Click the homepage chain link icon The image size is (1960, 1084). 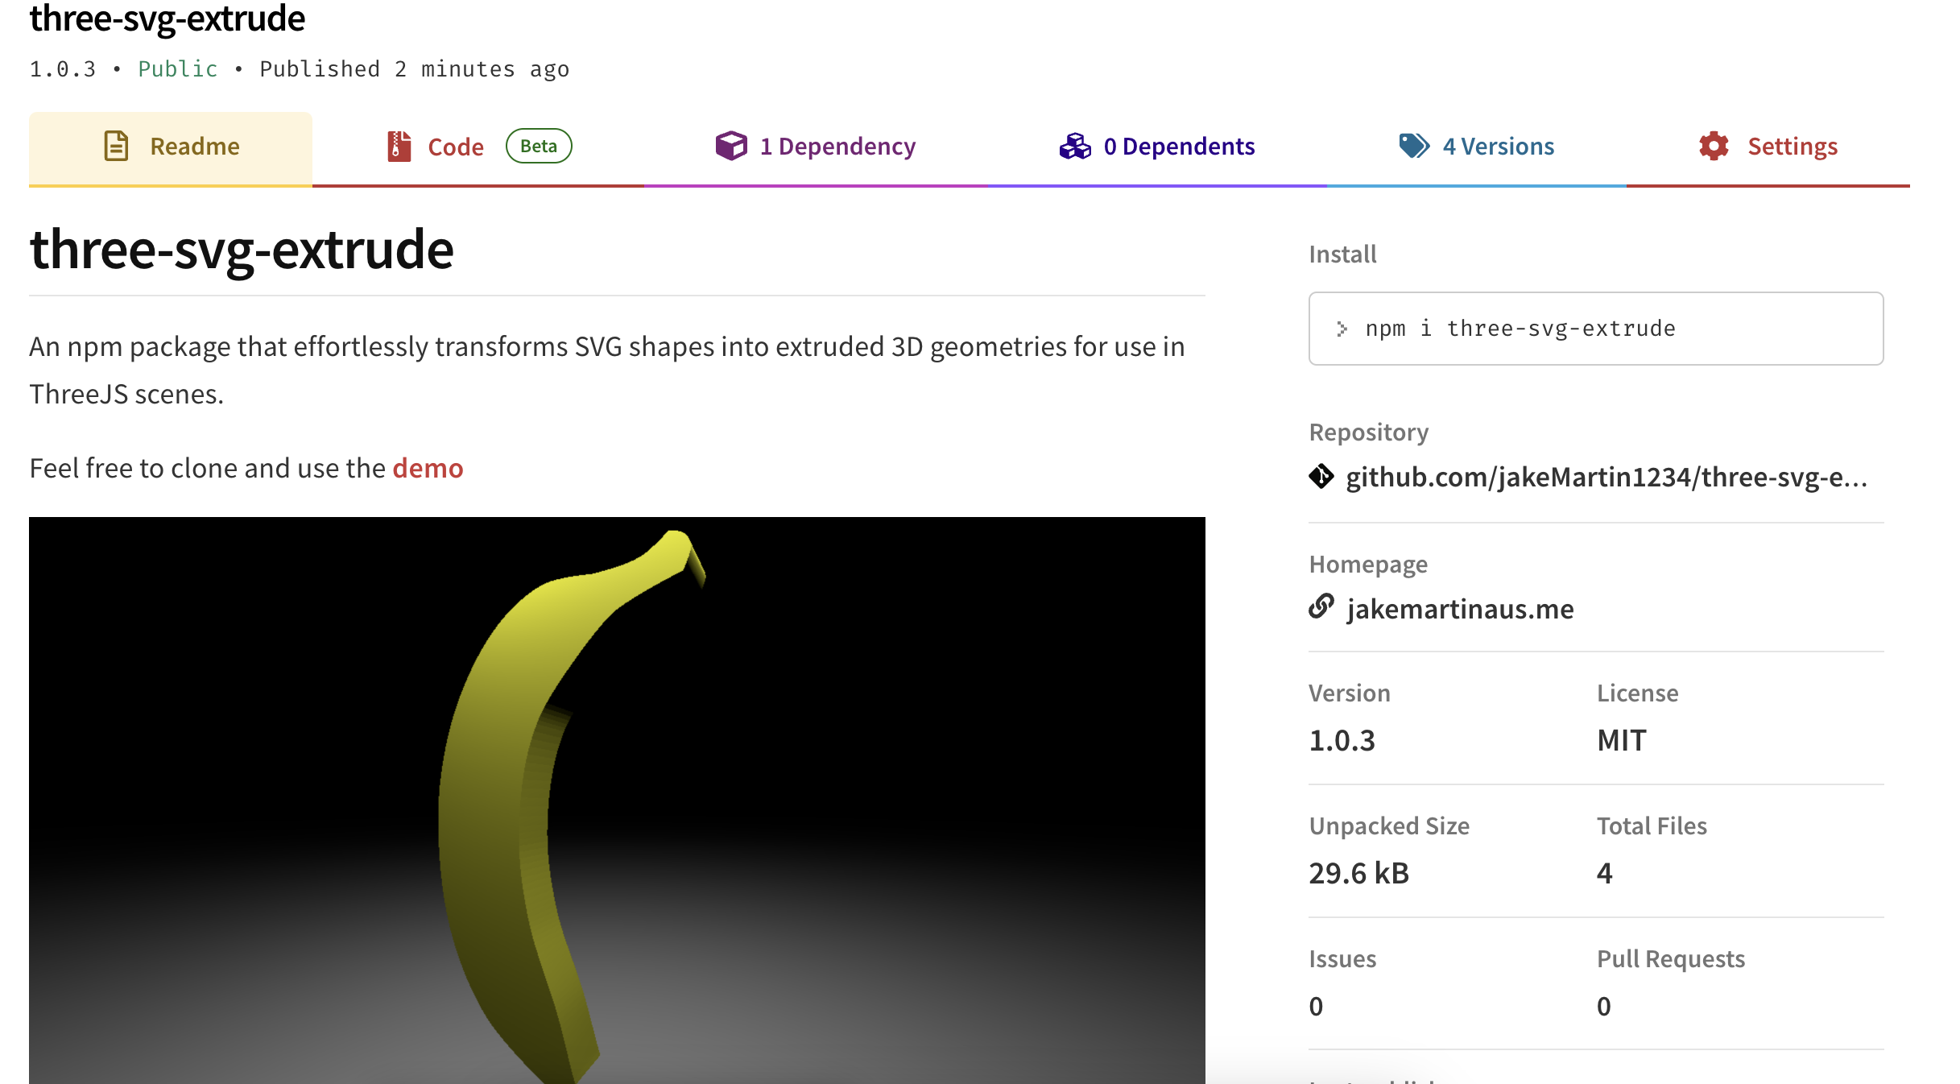coord(1321,606)
